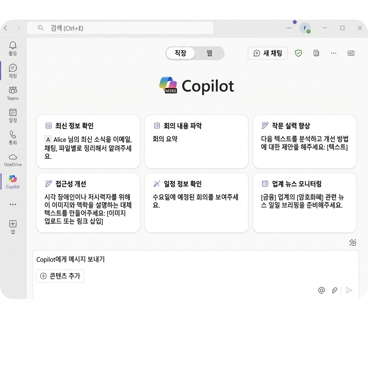
Task: Select the 일정 정보 확인 prompt card
Action: point(197,203)
